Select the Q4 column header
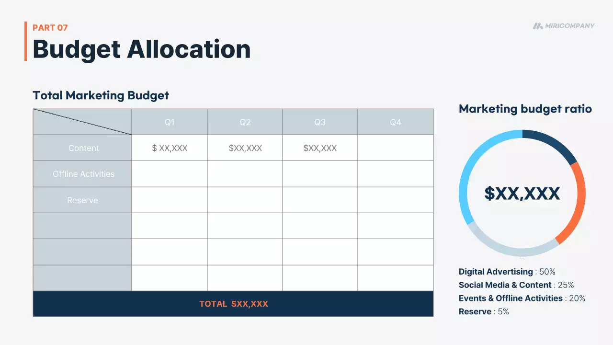613x345 pixels. [x=396, y=122]
